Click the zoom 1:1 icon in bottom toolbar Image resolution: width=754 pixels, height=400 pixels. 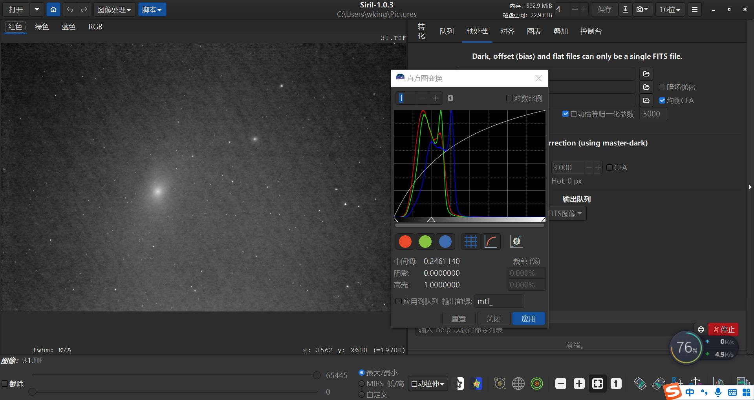pos(616,384)
